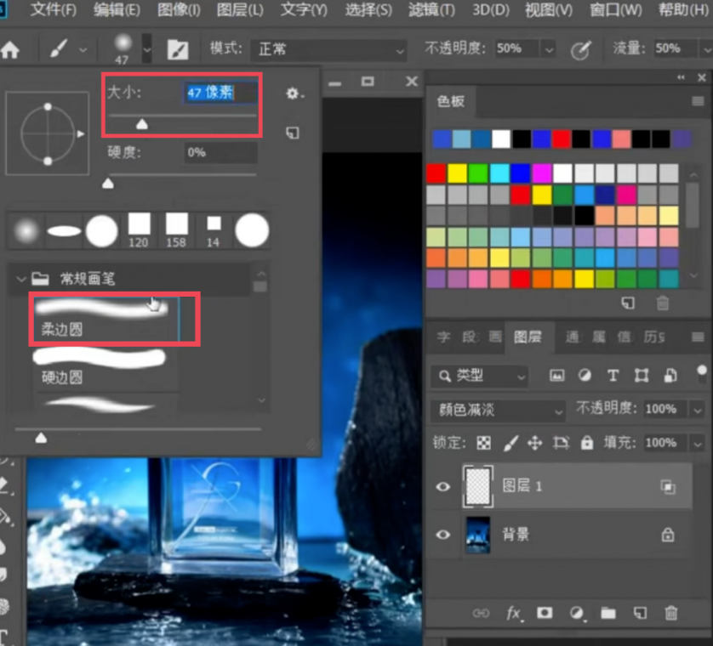Open the tool preset dropdown arrow
Image resolution: width=713 pixels, height=646 pixels.
click(x=83, y=49)
